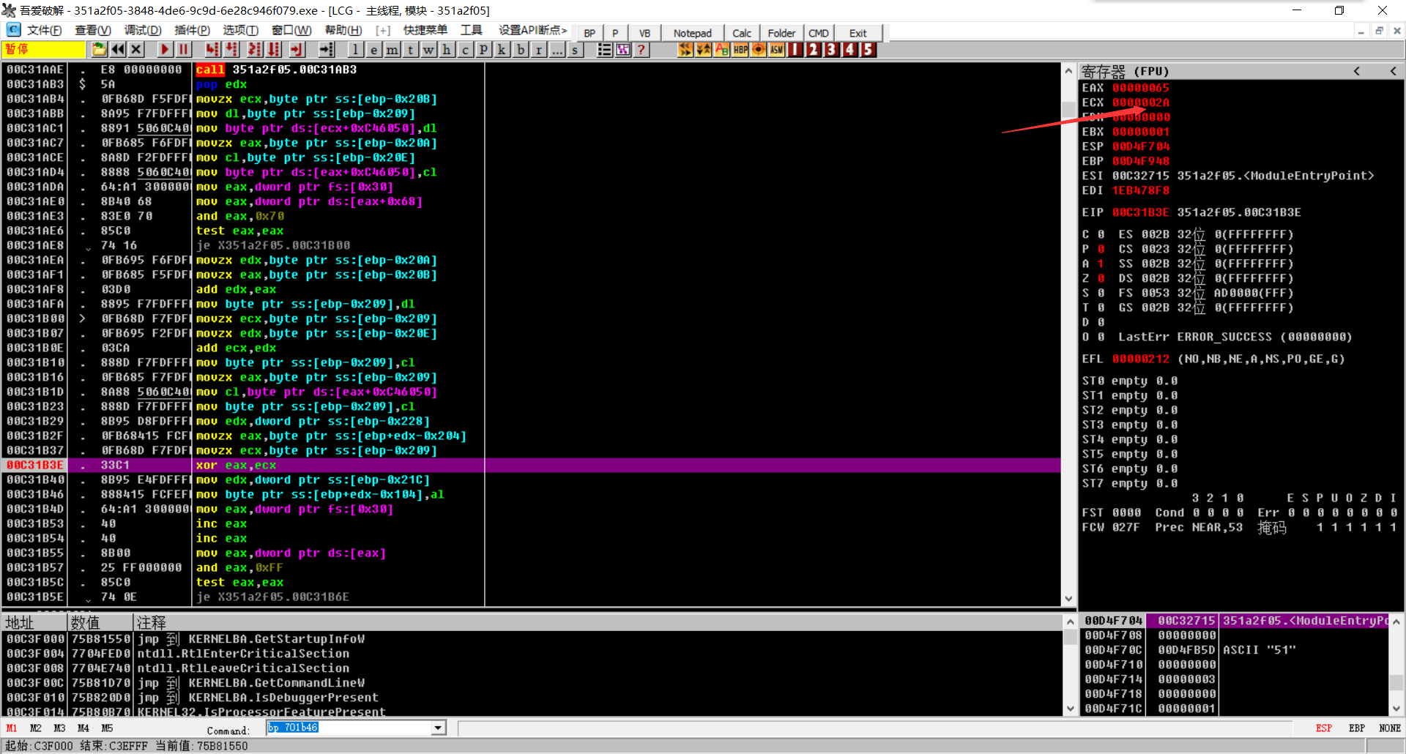Open CMD from the toolbar
This screenshot has width=1406, height=754.
(x=819, y=33)
